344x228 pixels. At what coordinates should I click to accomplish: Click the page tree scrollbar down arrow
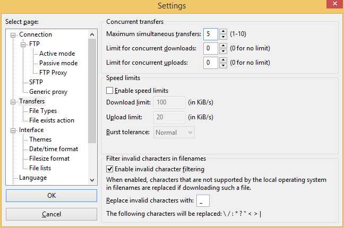92,180
